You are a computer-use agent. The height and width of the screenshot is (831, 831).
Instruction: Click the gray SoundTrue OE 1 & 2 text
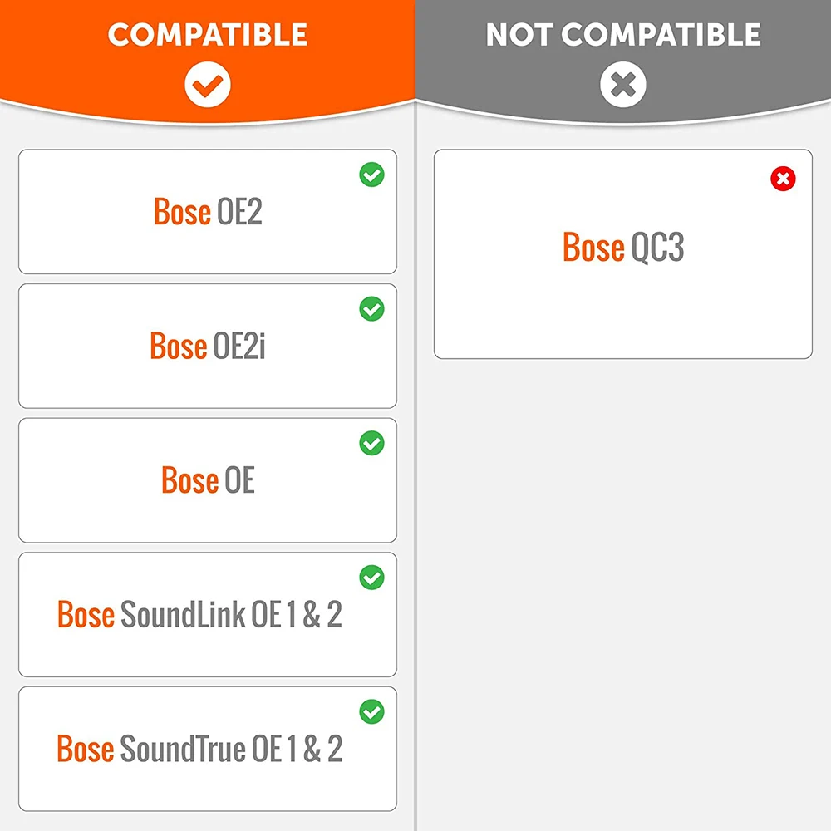click(x=231, y=750)
